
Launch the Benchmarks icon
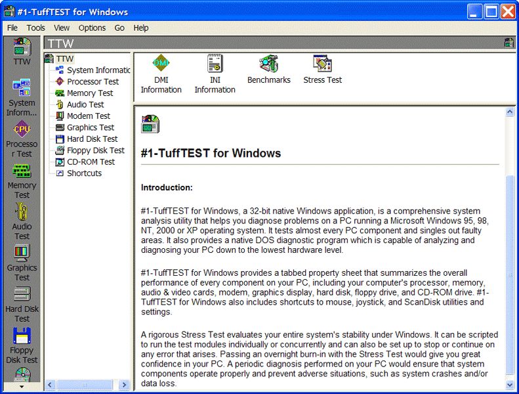tap(269, 69)
